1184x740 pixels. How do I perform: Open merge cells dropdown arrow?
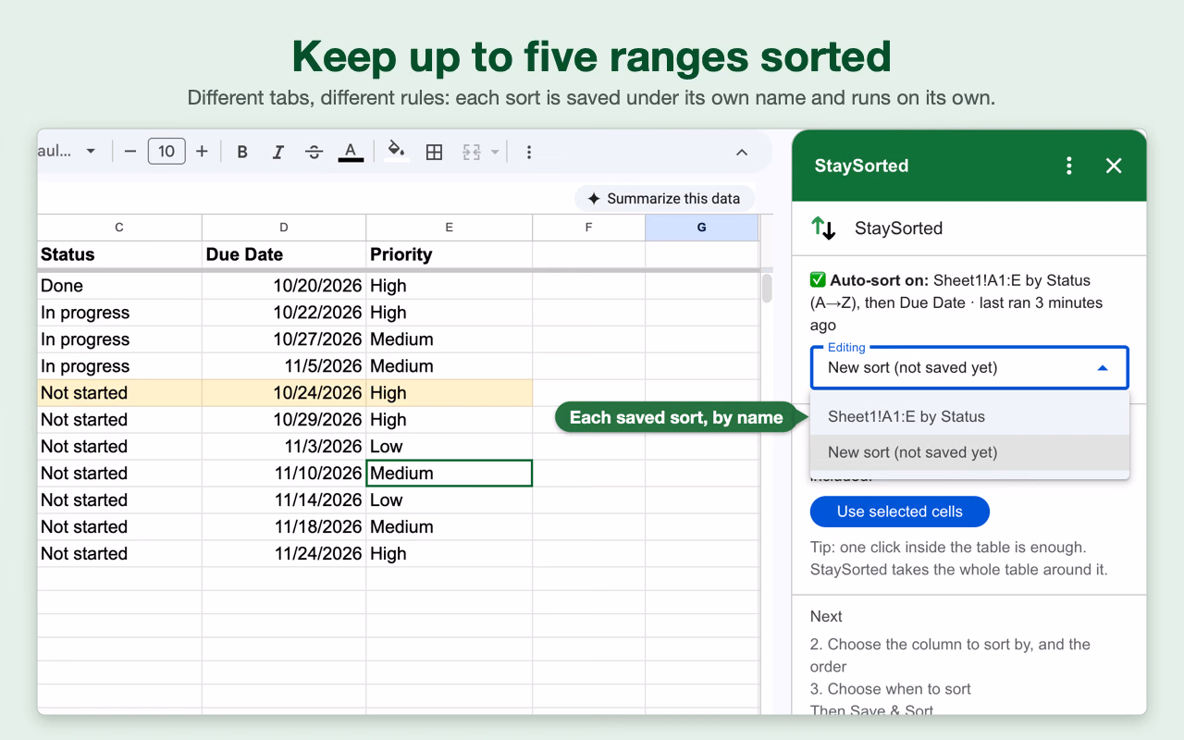[x=495, y=152]
